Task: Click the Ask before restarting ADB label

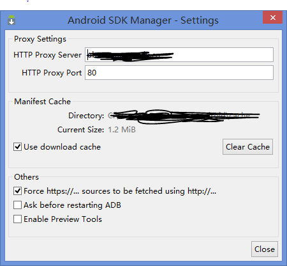Action: tap(72, 205)
